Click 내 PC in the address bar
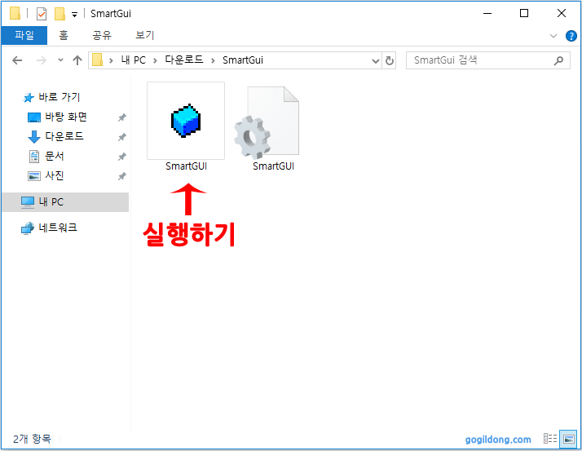This screenshot has height=451, width=582. tap(133, 60)
